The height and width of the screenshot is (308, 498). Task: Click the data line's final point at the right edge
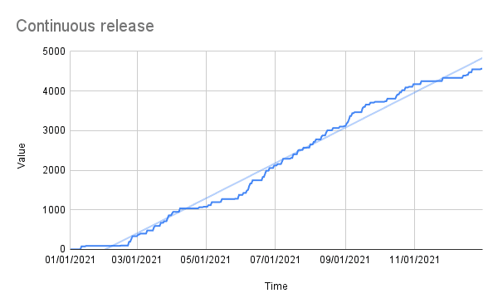coord(481,69)
